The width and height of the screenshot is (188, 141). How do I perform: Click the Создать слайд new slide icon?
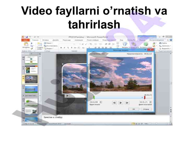(40, 44)
